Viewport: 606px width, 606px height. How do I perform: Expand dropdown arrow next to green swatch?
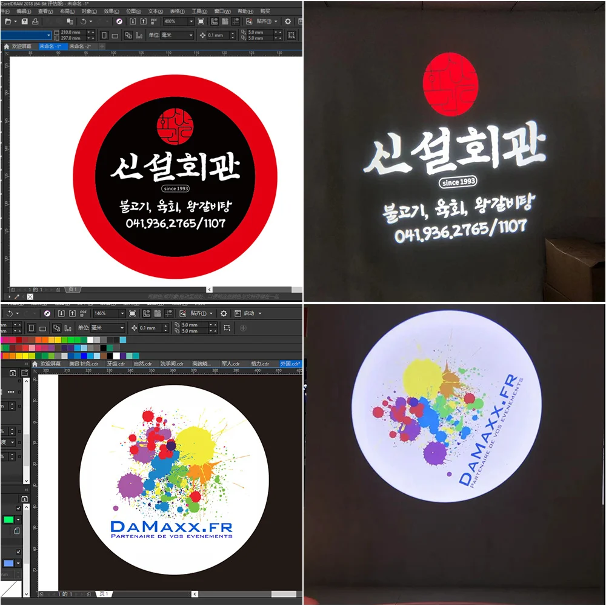18,520
